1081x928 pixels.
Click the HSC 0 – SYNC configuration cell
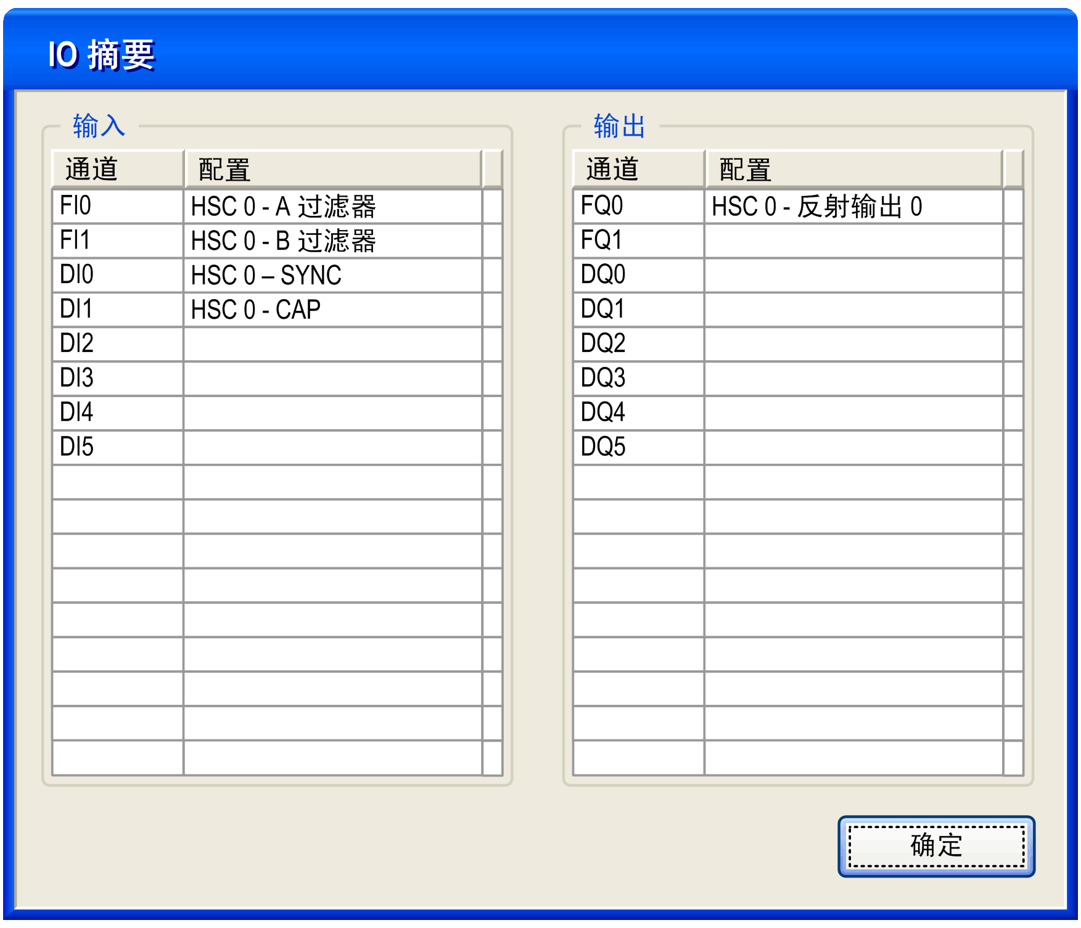pyautogui.click(x=332, y=275)
